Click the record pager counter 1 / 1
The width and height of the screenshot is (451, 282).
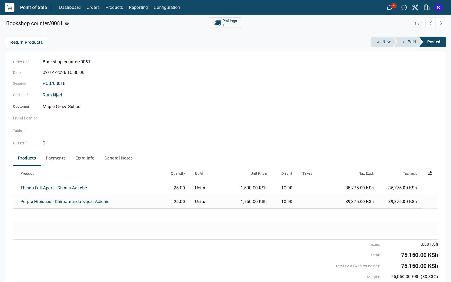[419, 23]
